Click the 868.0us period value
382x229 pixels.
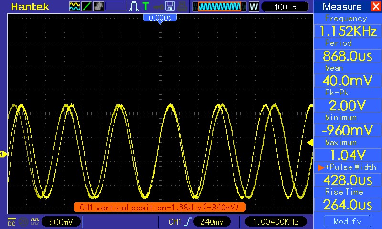click(x=348, y=56)
